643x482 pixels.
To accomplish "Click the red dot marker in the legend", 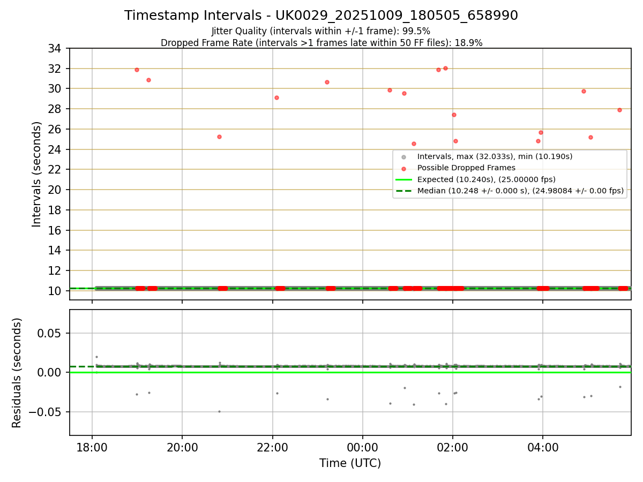I will pyautogui.click(x=403, y=168).
